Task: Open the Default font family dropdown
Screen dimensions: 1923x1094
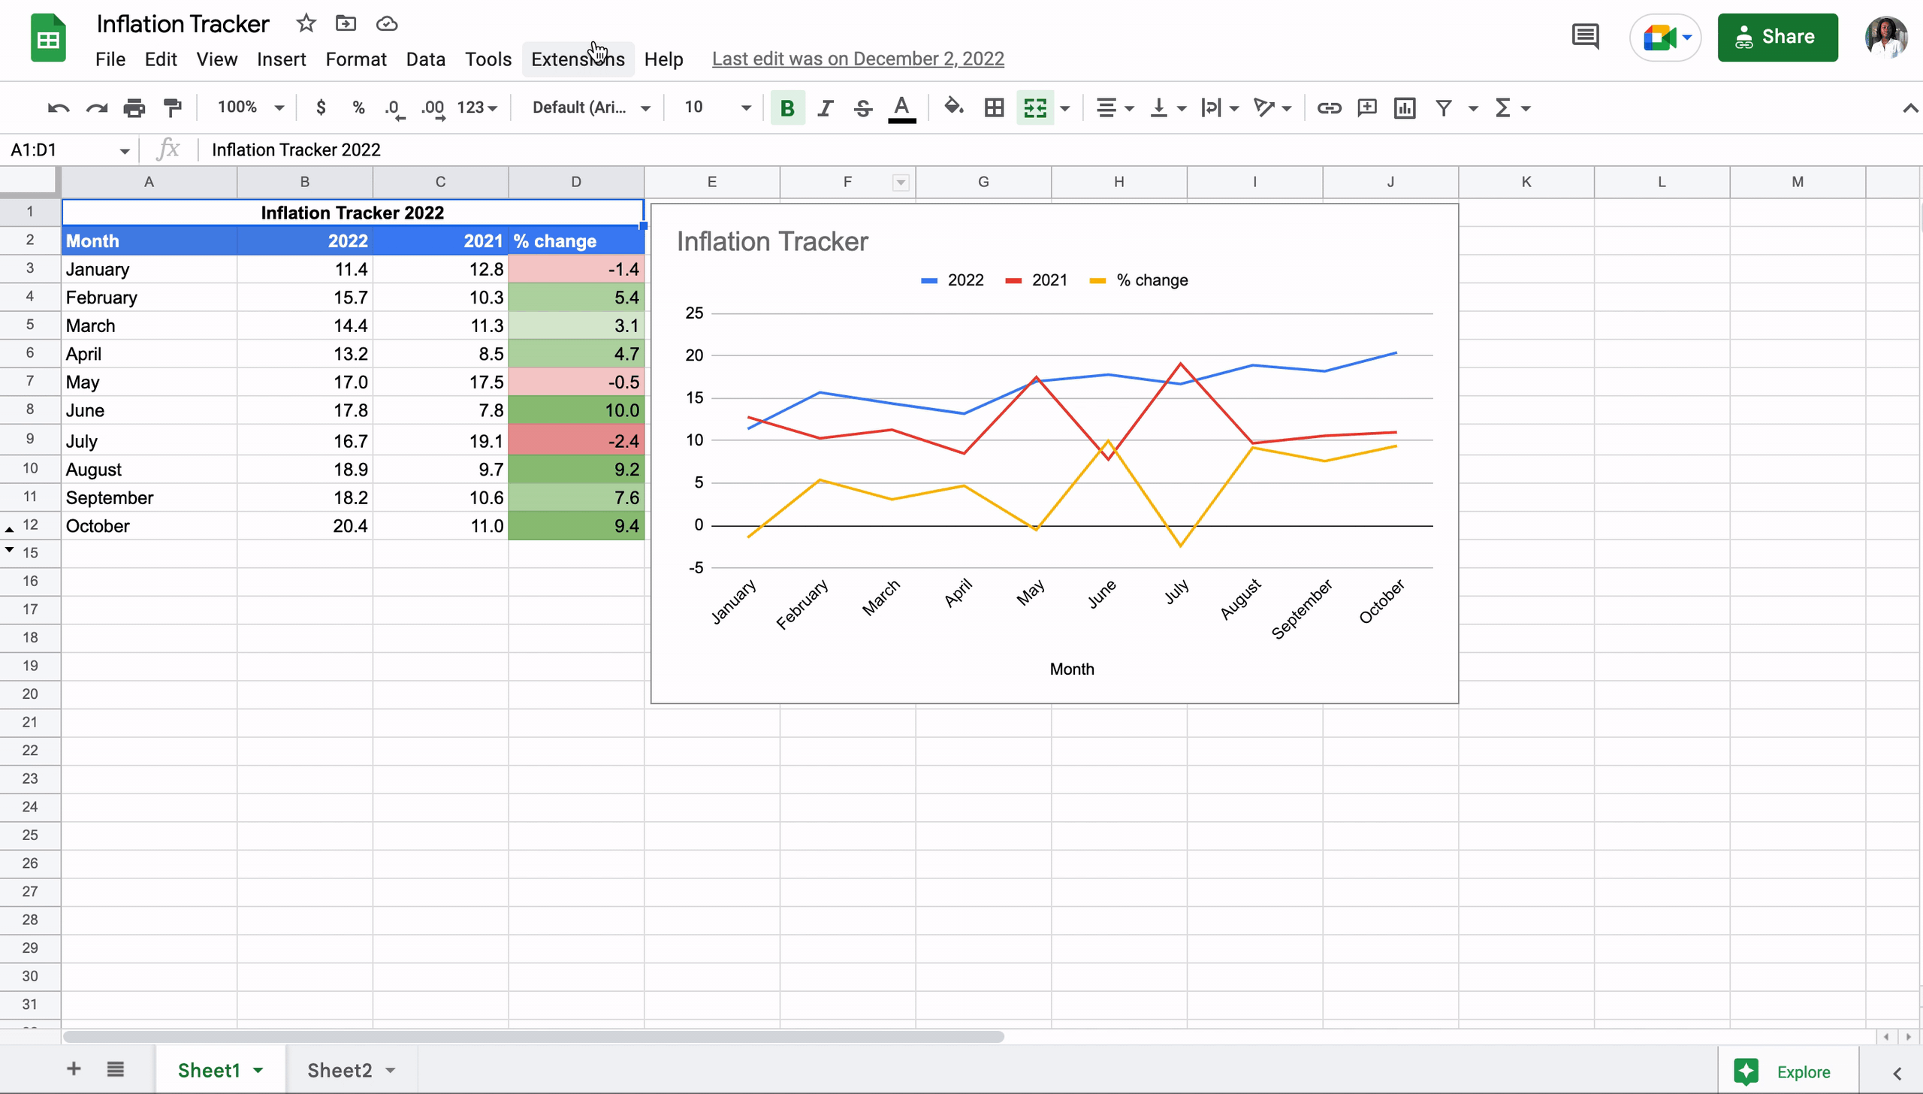Action: 590,107
